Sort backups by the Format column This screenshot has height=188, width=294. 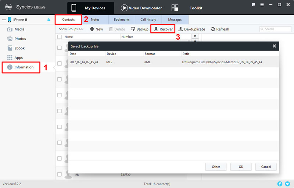click(150, 54)
